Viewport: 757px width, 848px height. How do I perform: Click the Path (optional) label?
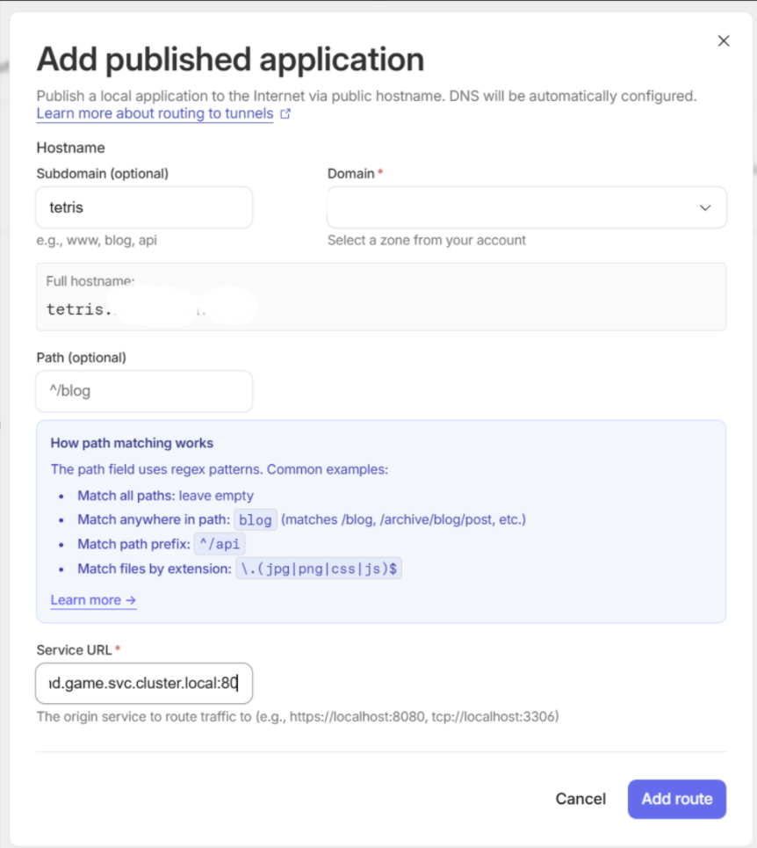pos(81,358)
